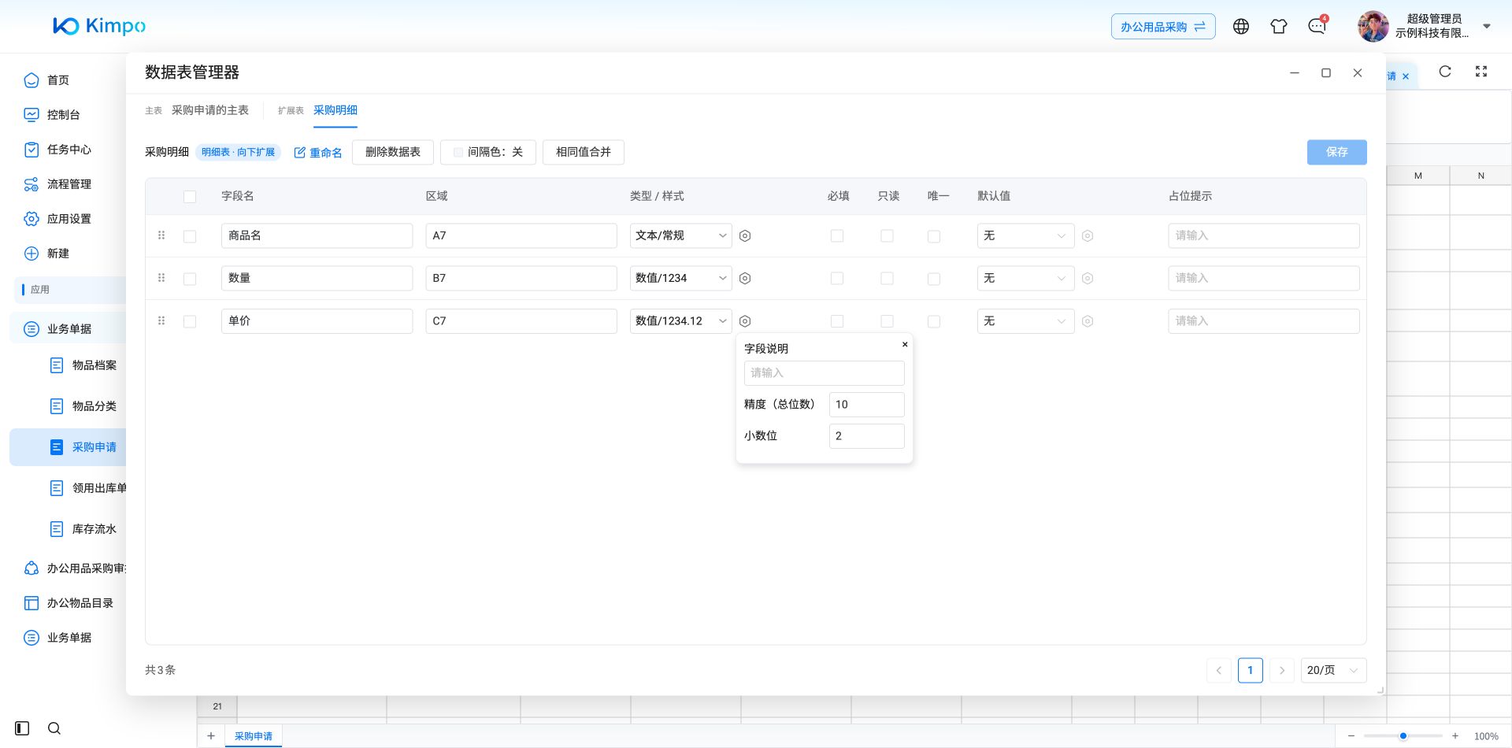Open the 数值/1234 type dropdown
1512x748 pixels.
680,278
